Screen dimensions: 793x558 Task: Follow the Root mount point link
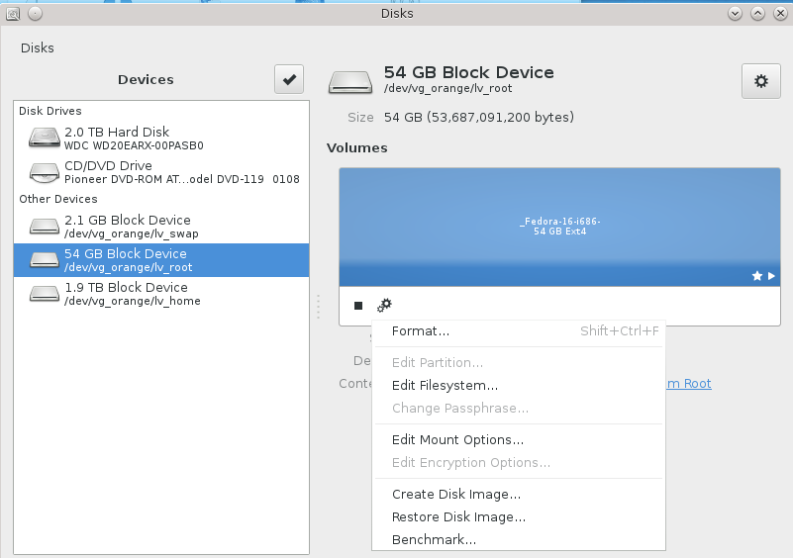[689, 384]
